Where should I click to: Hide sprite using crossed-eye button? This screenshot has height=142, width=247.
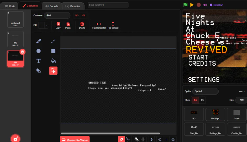pos(202,100)
